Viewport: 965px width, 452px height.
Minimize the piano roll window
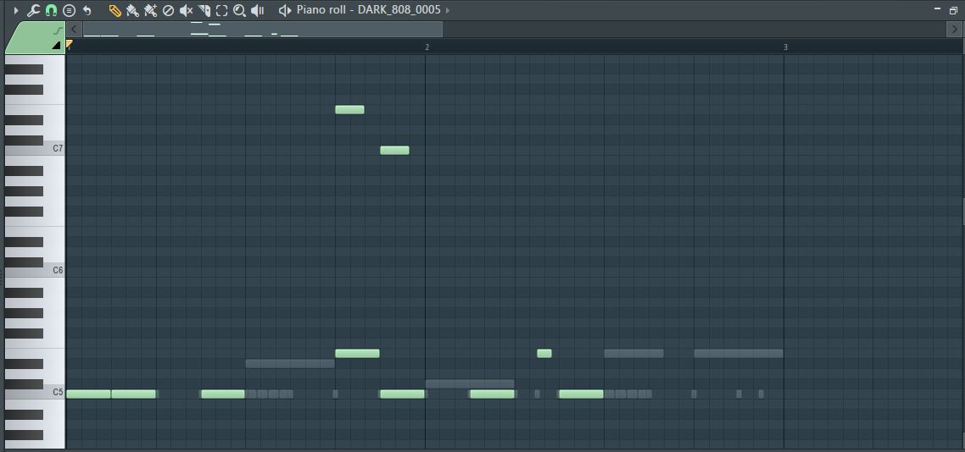[x=937, y=9]
